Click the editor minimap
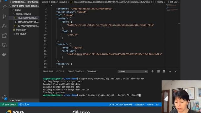The width and height of the screenshot is (201, 113). [172, 8]
